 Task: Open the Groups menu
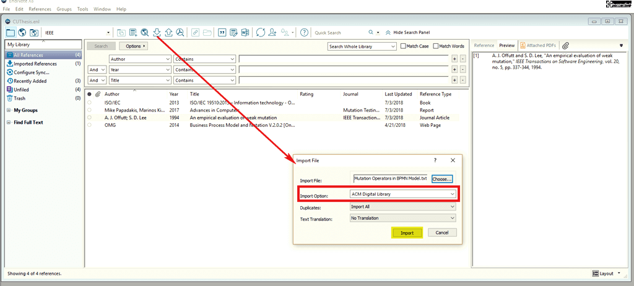tap(64, 9)
